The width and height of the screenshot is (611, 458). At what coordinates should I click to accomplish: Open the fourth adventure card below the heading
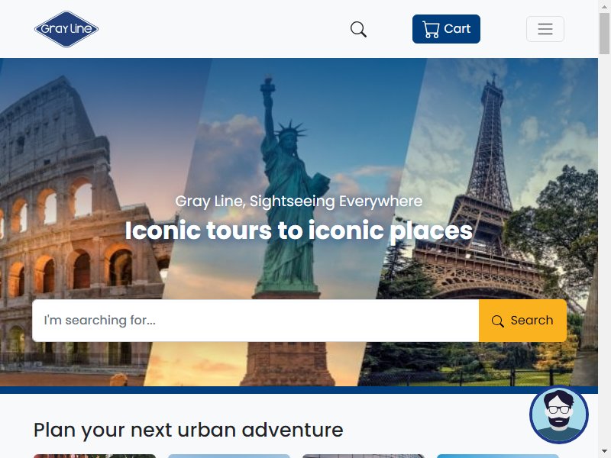coord(498,456)
